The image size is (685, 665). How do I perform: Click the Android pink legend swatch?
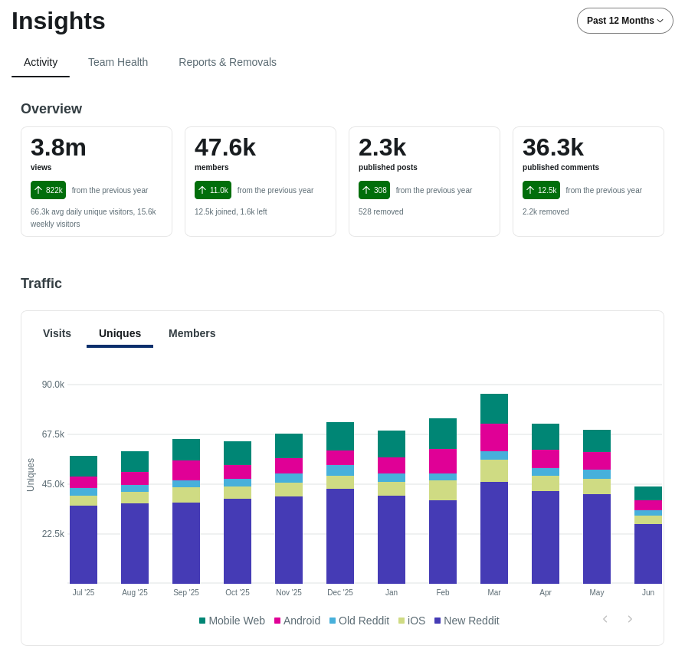pyautogui.click(x=277, y=621)
